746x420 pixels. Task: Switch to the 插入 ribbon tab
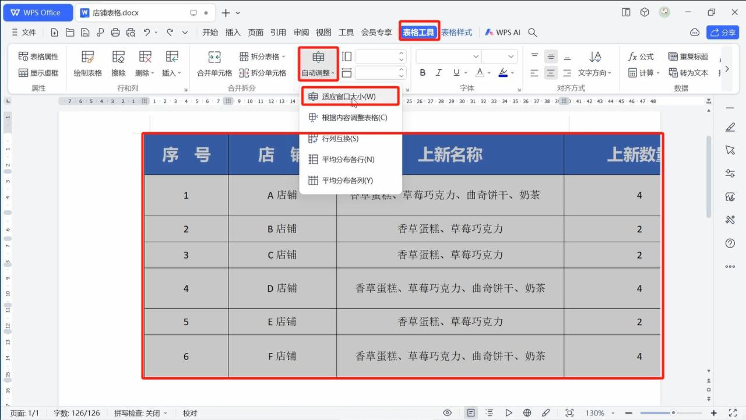233,33
